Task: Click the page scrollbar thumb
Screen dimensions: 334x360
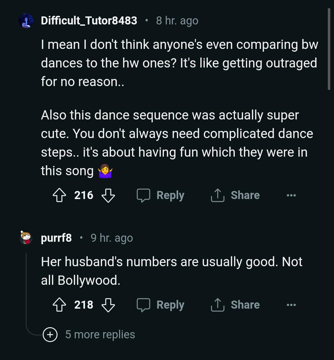Action: [329, 50]
